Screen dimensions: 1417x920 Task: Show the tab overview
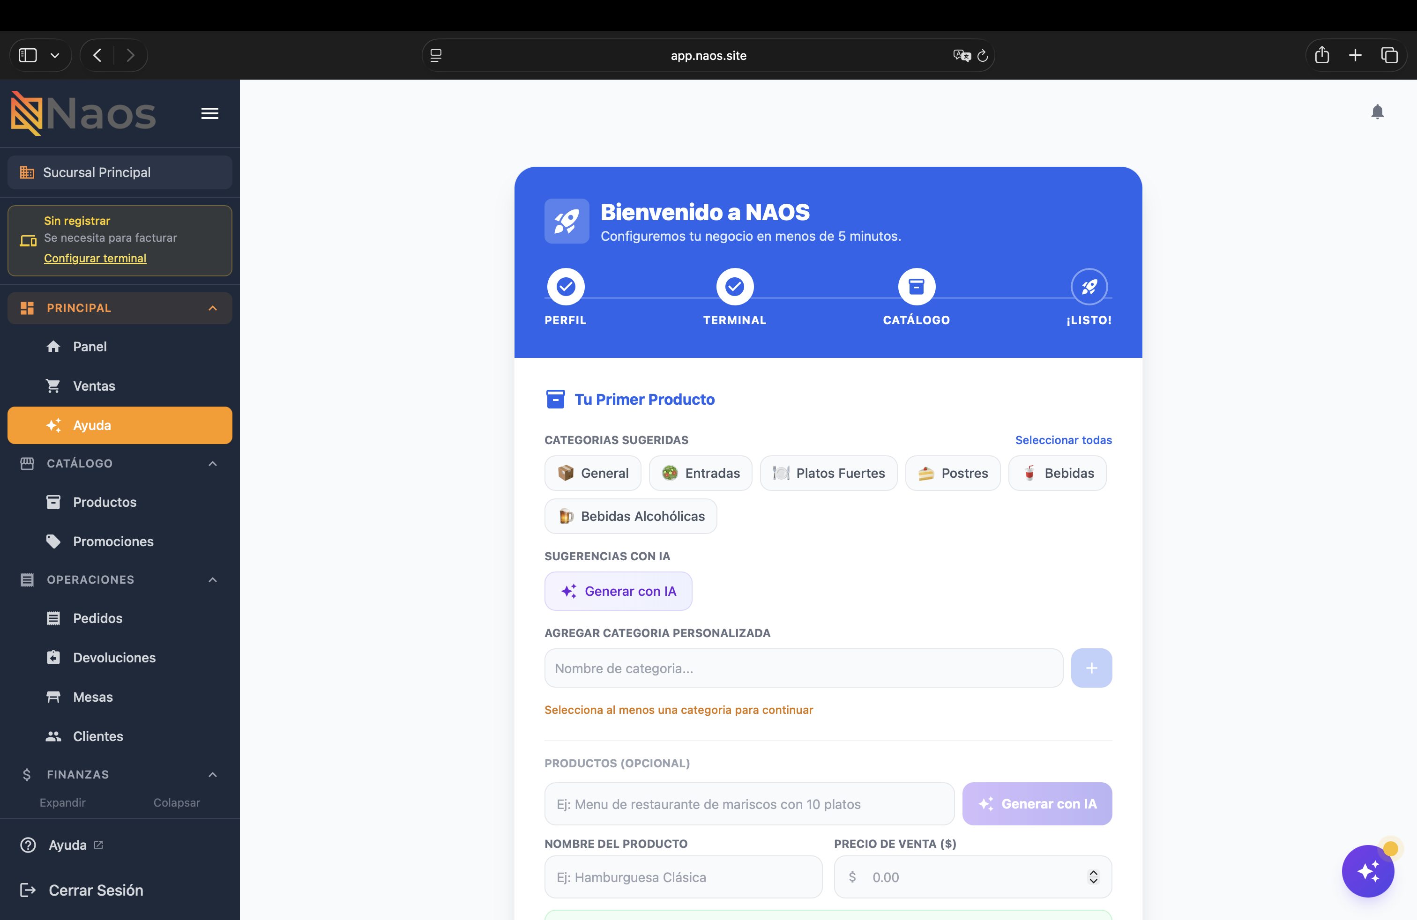[1389, 55]
